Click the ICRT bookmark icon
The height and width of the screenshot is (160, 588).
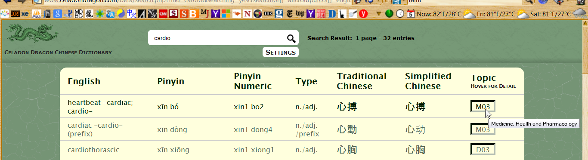point(15,14)
